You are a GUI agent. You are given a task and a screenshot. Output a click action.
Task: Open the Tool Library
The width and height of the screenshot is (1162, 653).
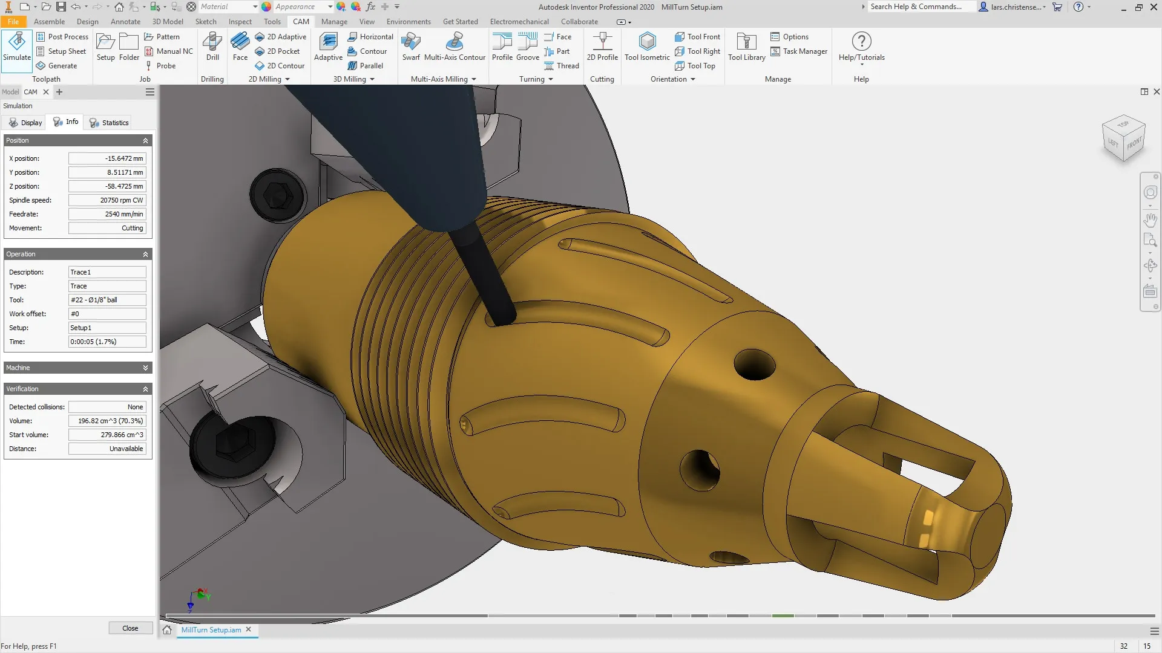pyautogui.click(x=746, y=47)
